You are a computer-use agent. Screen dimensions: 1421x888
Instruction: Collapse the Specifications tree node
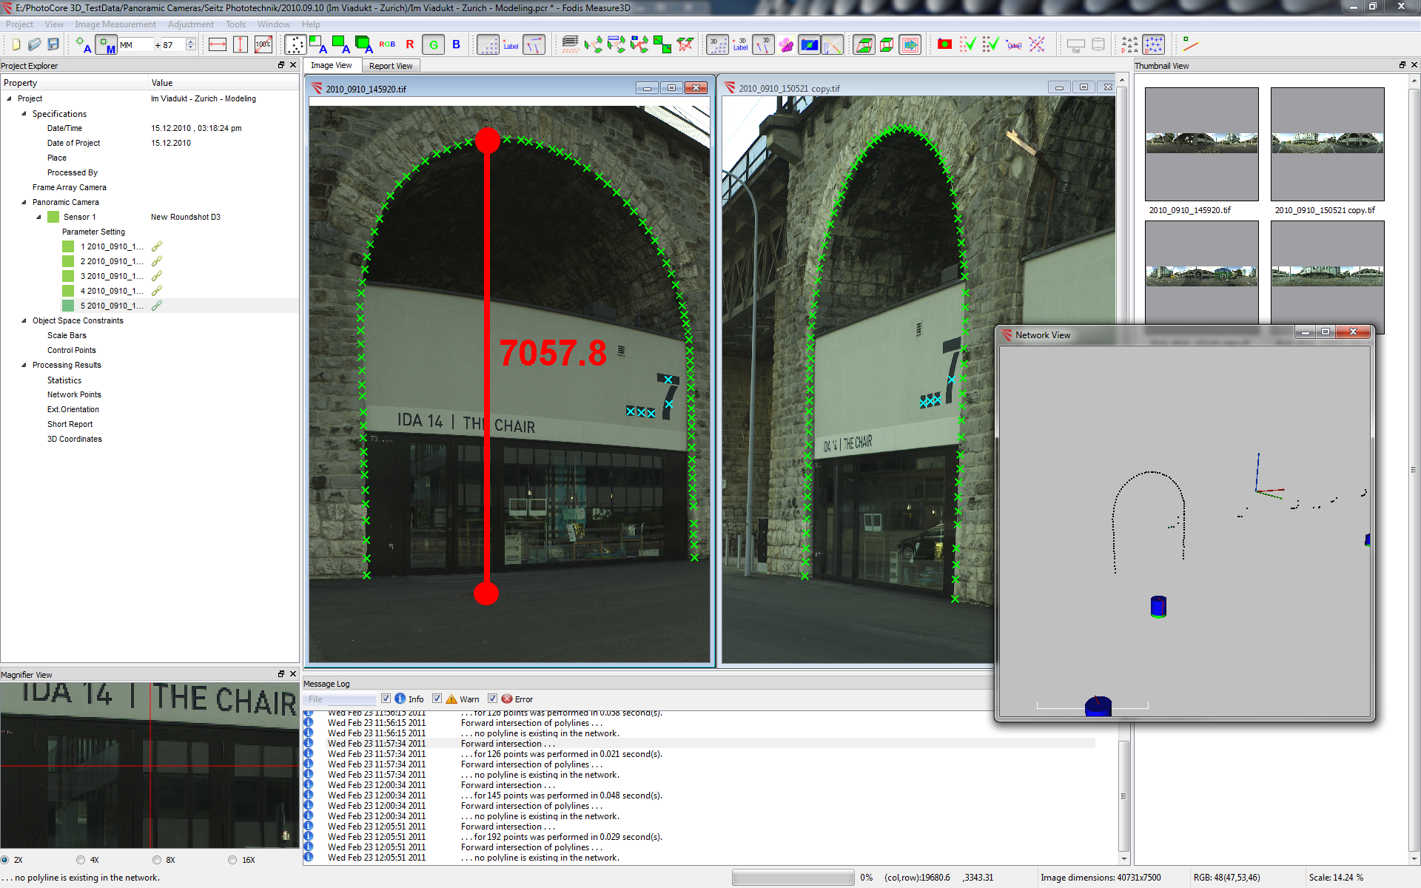coord(24,113)
